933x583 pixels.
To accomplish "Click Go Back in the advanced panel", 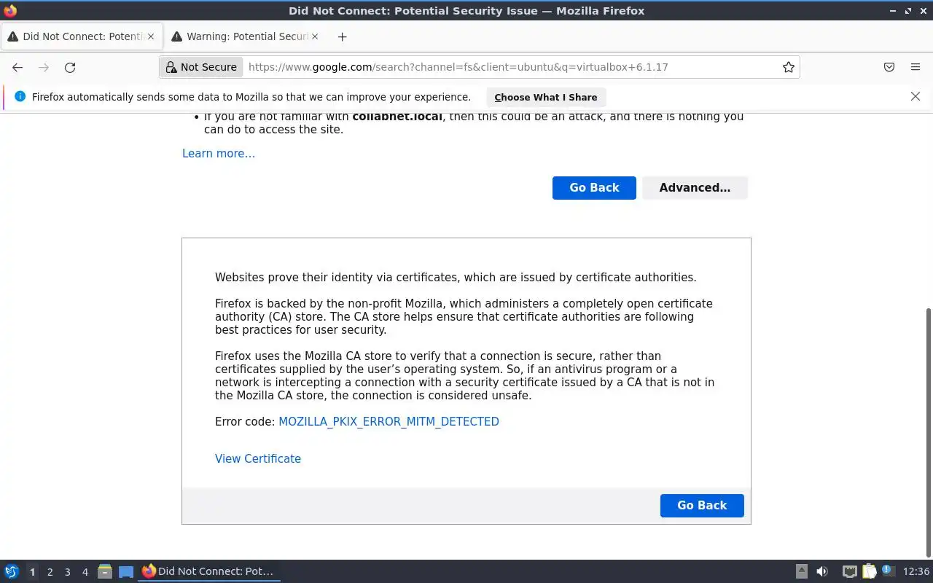I will [x=702, y=505].
